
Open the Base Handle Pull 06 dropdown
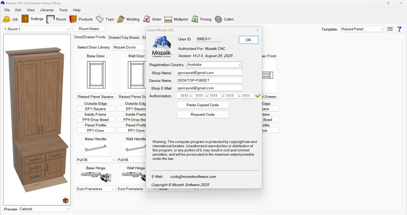click(95, 160)
